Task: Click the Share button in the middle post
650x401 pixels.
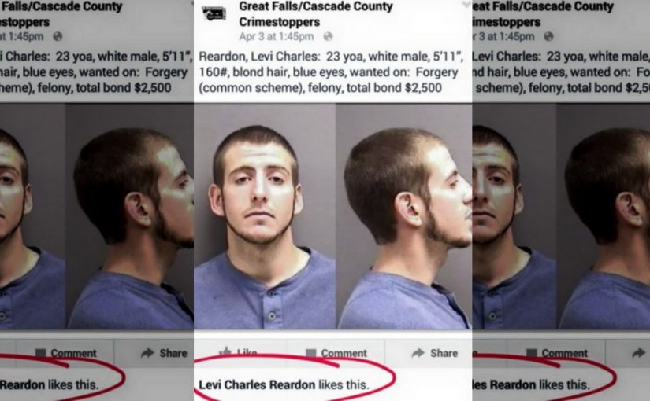Action: 434,353
